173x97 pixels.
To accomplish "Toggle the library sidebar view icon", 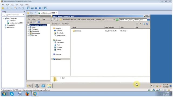I will tap(28, 8).
